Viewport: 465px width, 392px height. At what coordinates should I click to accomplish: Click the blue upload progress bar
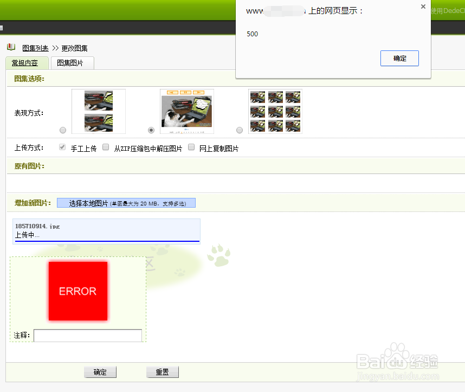[x=107, y=241]
